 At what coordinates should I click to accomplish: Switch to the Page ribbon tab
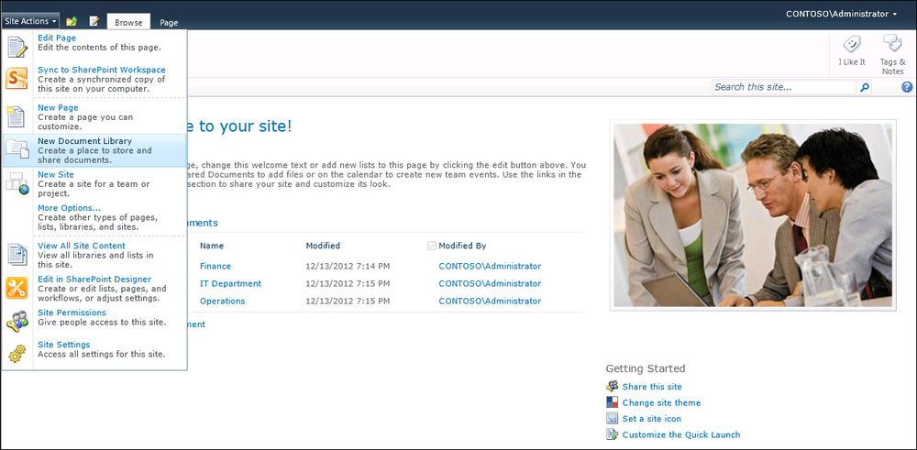point(169,23)
